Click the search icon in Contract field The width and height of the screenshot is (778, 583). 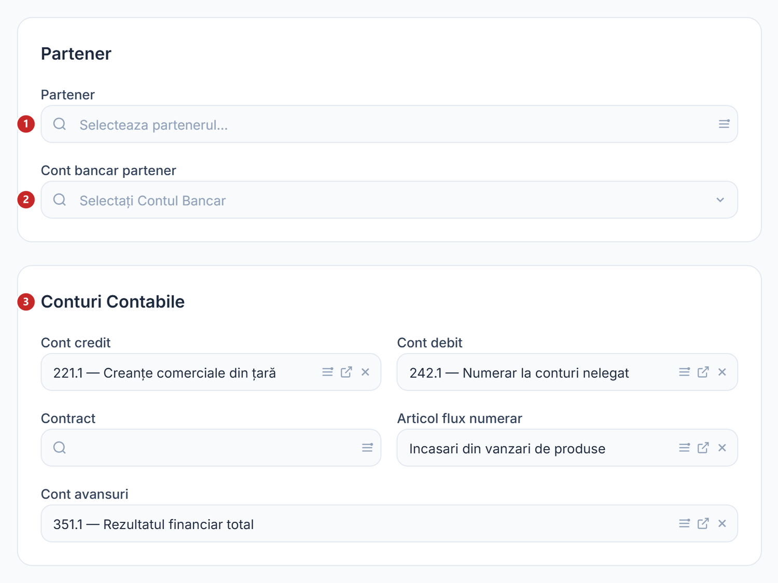60,448
